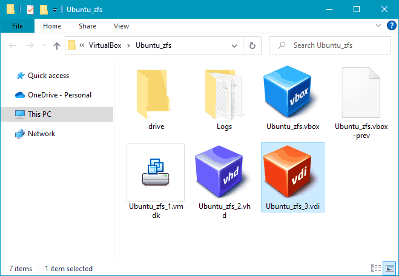Click the Search Ubuntu_zfs field
Image resolution: width=399 pixels, height=276 pixels.
[330, 45]
